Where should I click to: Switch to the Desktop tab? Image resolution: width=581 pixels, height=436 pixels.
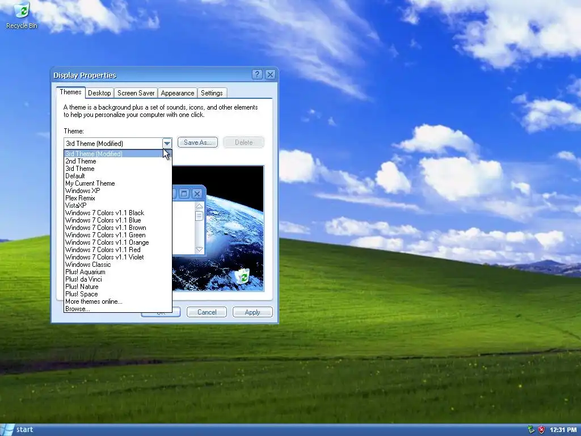(99, 93)
